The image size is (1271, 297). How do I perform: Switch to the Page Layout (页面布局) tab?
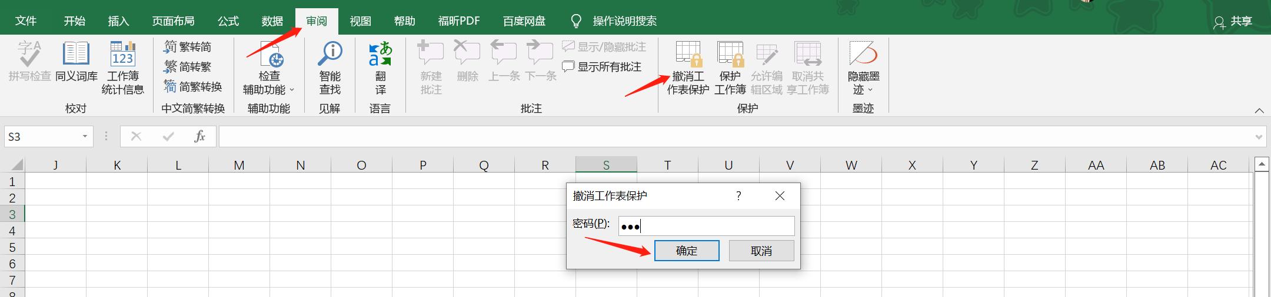[173, 21]
